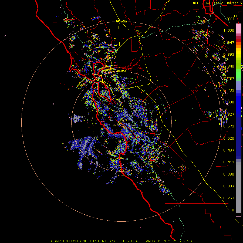Screen dimensions: 243x243
Task: Click the 0.947 value on the color scale
Action: [x=229, y=42]
